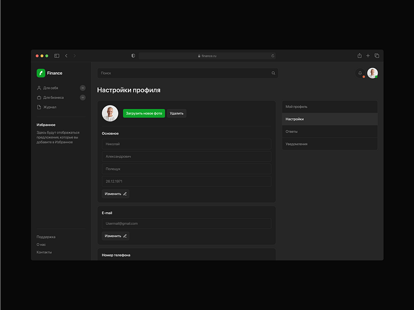Image resolution: width=414 pixels, height=310 pixels.
Task: Click the notification bell icon
Action: click(x=360, y=73)
